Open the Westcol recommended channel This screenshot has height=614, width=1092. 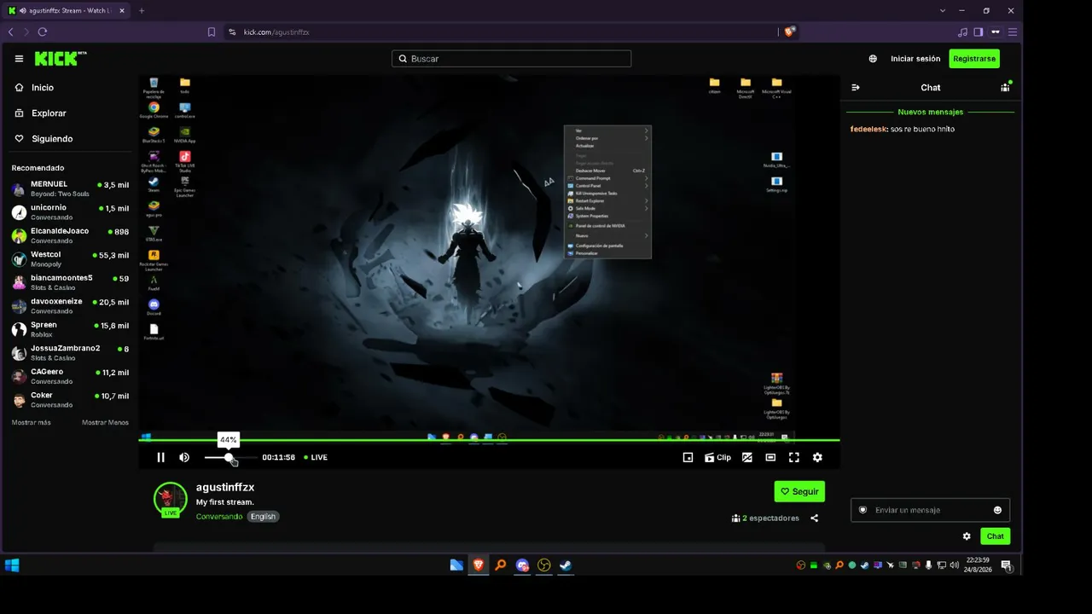click(x=70, y=259)
